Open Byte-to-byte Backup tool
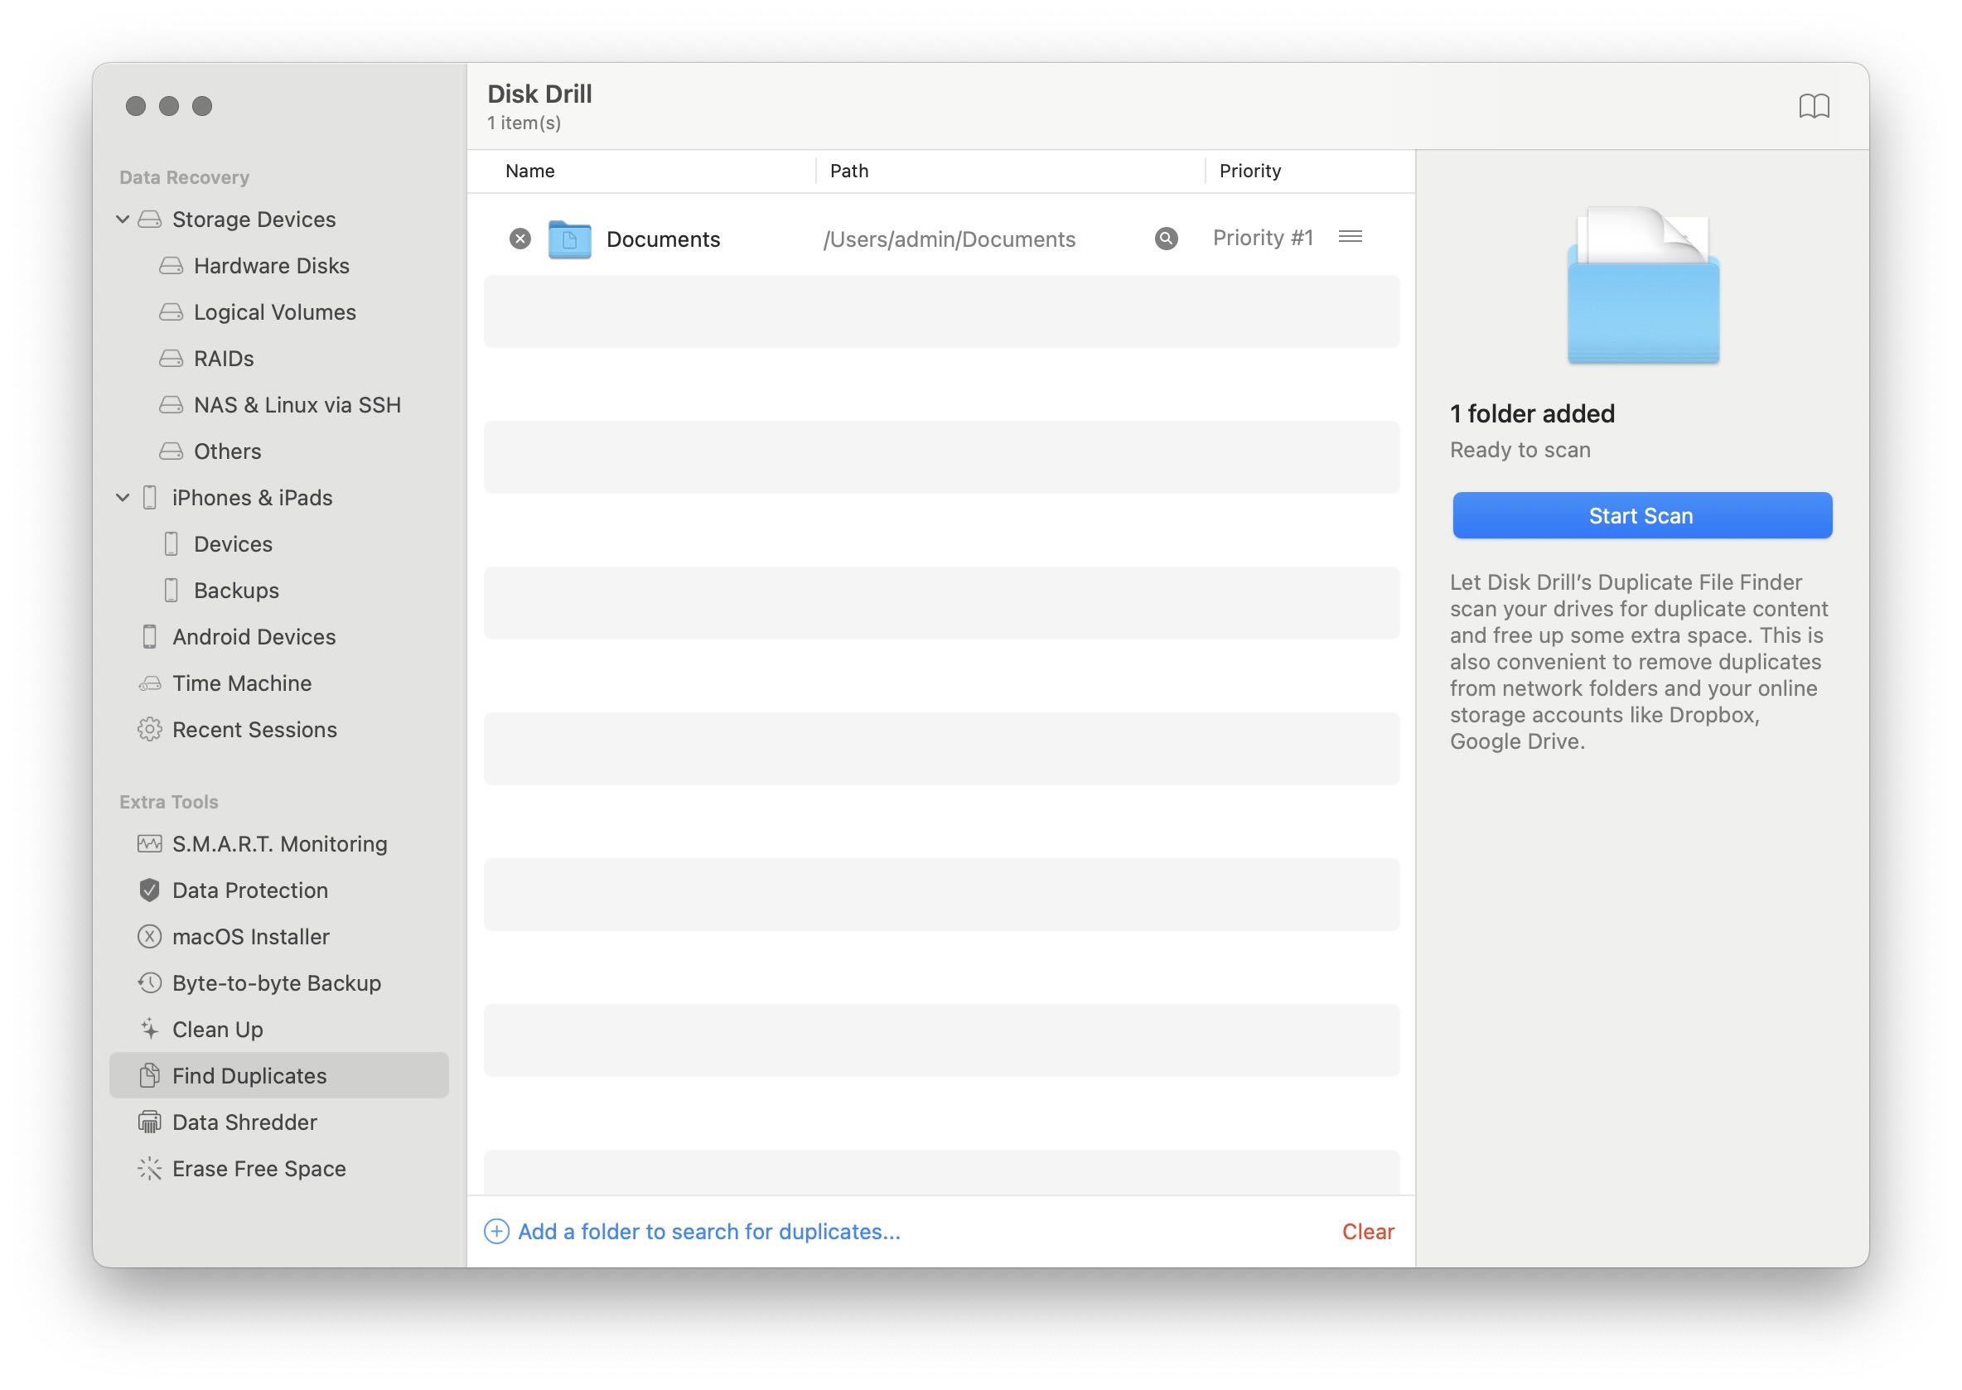This screenshot has height=1390, width=1962. click(277, 982)
